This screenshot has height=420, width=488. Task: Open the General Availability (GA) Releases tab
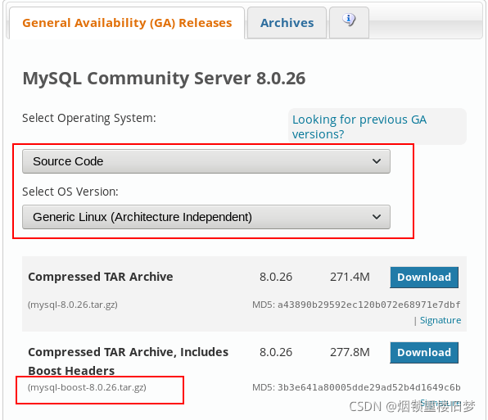tap(127, 23)
